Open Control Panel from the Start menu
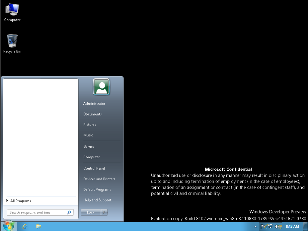The image size is (308, 231). (x=94, y=169)
